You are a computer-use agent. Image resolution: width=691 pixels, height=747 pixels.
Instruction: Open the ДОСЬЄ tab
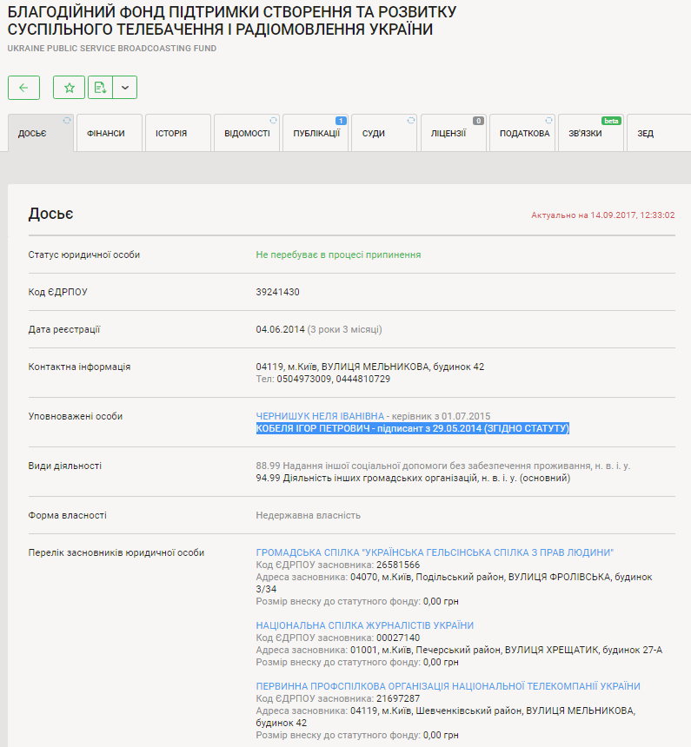41,133
